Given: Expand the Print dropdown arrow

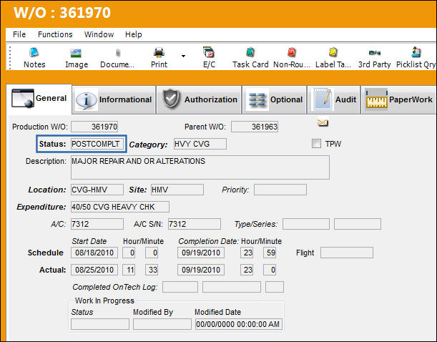Looking at the screenshot, I should click(183, 56).
